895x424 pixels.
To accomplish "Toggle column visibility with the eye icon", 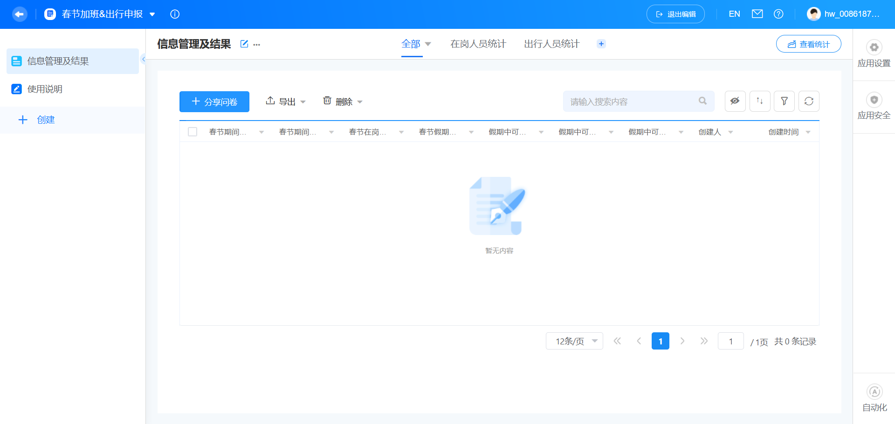I will (x=735, y=101).
